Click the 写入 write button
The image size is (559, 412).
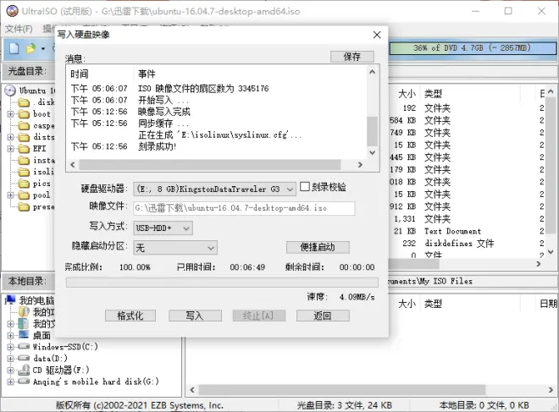click(195, 316)
